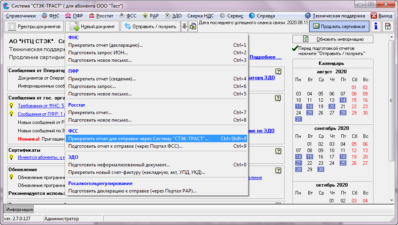Click the Новинка! red label
This screenshot has width=398, height=225.
click(x=29, y=139)
